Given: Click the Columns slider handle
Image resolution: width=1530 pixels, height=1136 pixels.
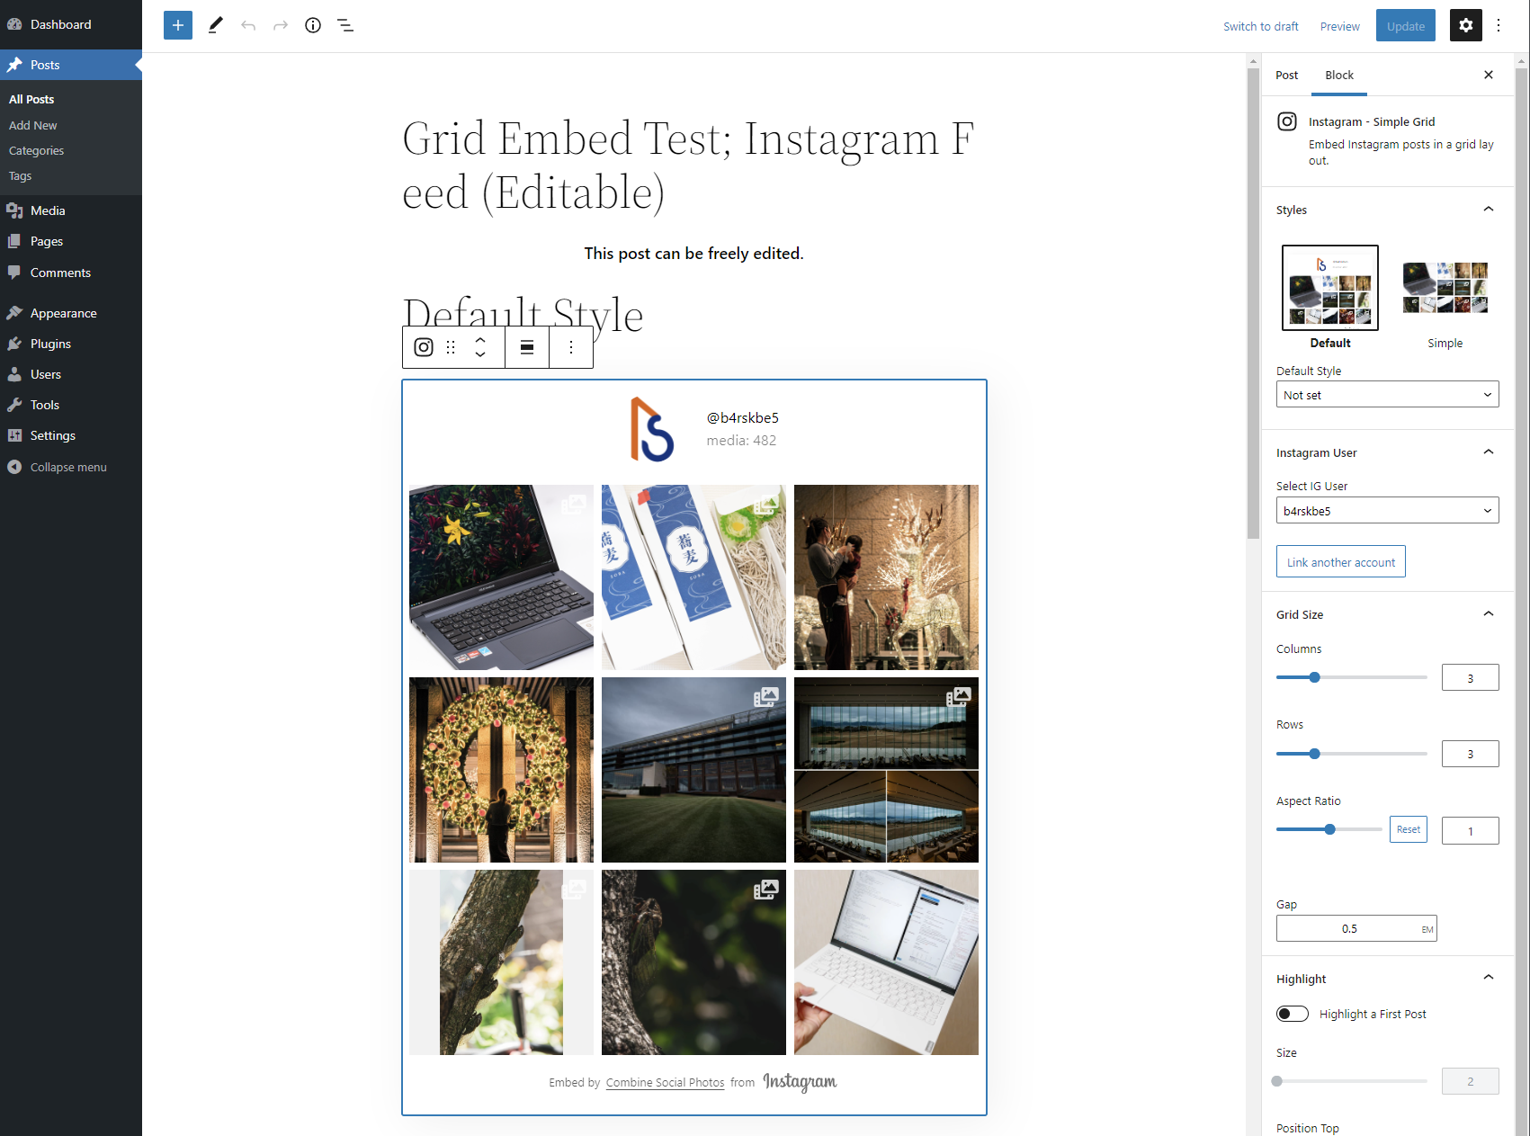Looking at the screenshot, I should [1315, 677].
